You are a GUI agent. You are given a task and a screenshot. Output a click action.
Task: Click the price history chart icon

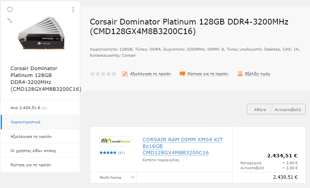(240, 74)
